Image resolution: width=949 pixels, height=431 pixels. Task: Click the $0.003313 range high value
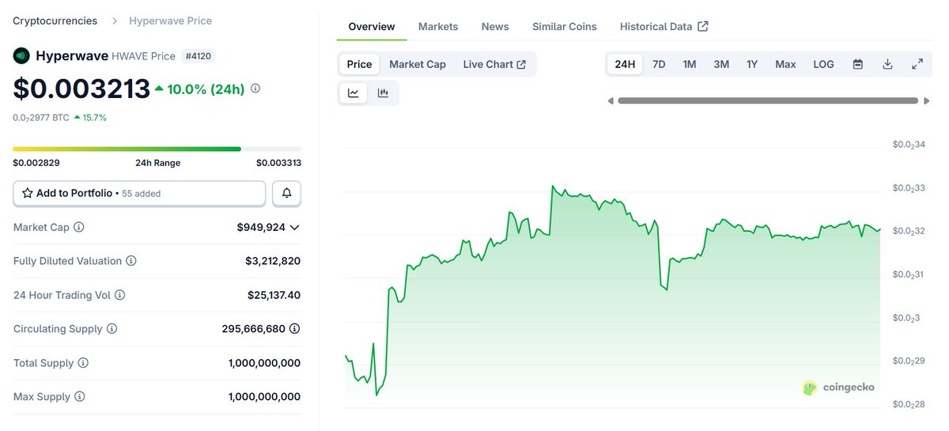(x=278, y=163)
